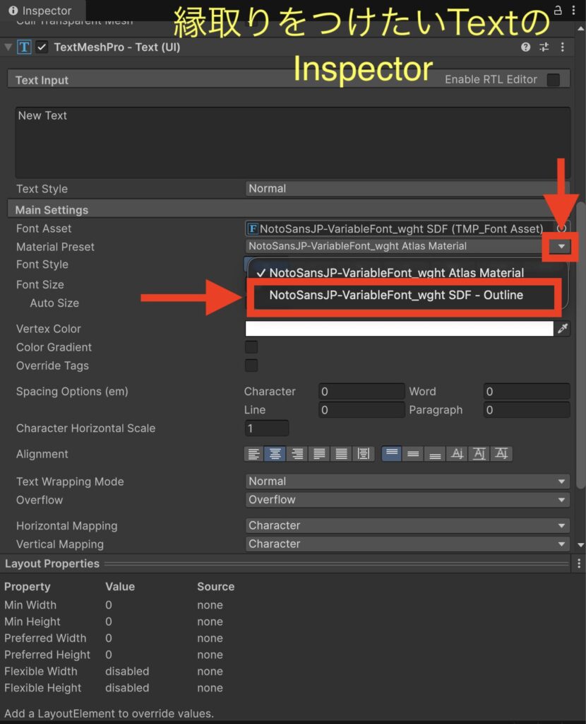Set justified horizontal alignment
Viewport: 586px width, 724px height.
[319, 454]
